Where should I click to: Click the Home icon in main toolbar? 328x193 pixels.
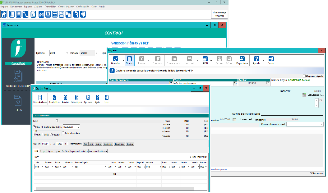(4, 14)
